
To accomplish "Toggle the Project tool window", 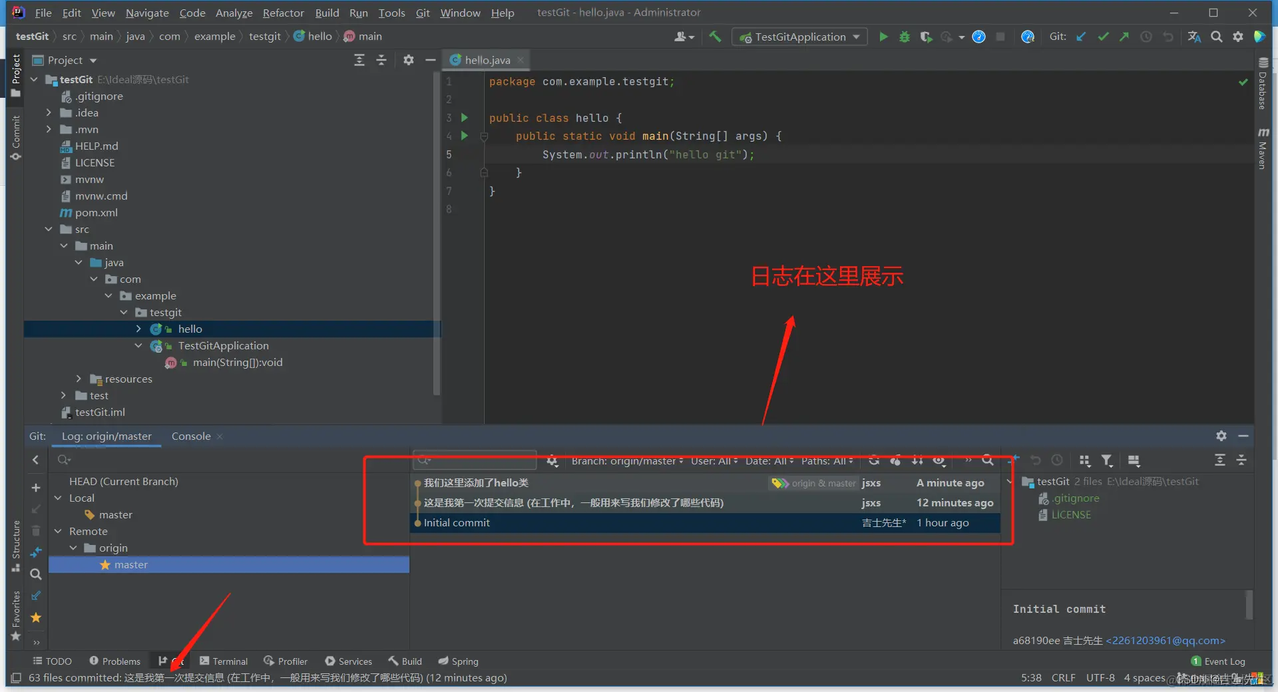I will click(x=16, y=75).
